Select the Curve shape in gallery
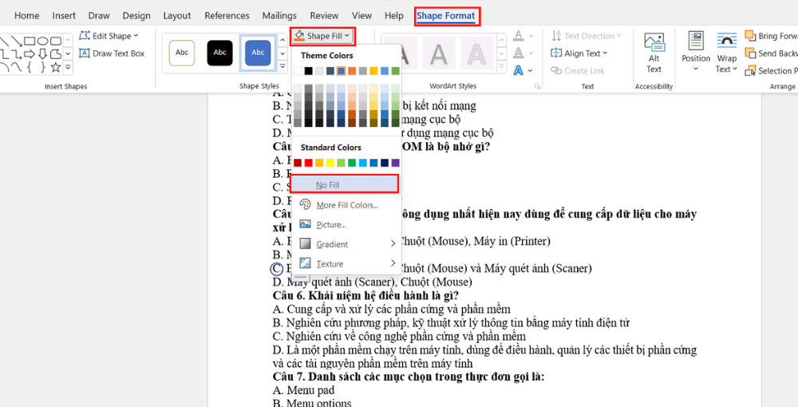The width and height of the screenshot is (798, 407). [17, 67]
